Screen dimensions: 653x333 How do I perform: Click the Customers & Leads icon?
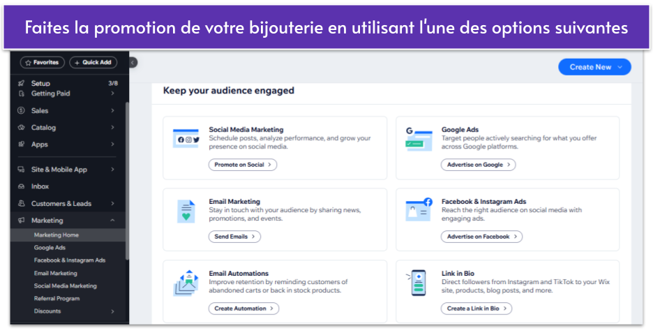point(21,203)
